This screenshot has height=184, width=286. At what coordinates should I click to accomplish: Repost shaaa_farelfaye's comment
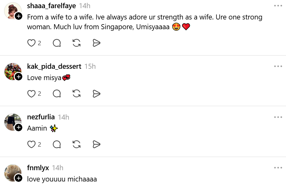coord(76,43)
